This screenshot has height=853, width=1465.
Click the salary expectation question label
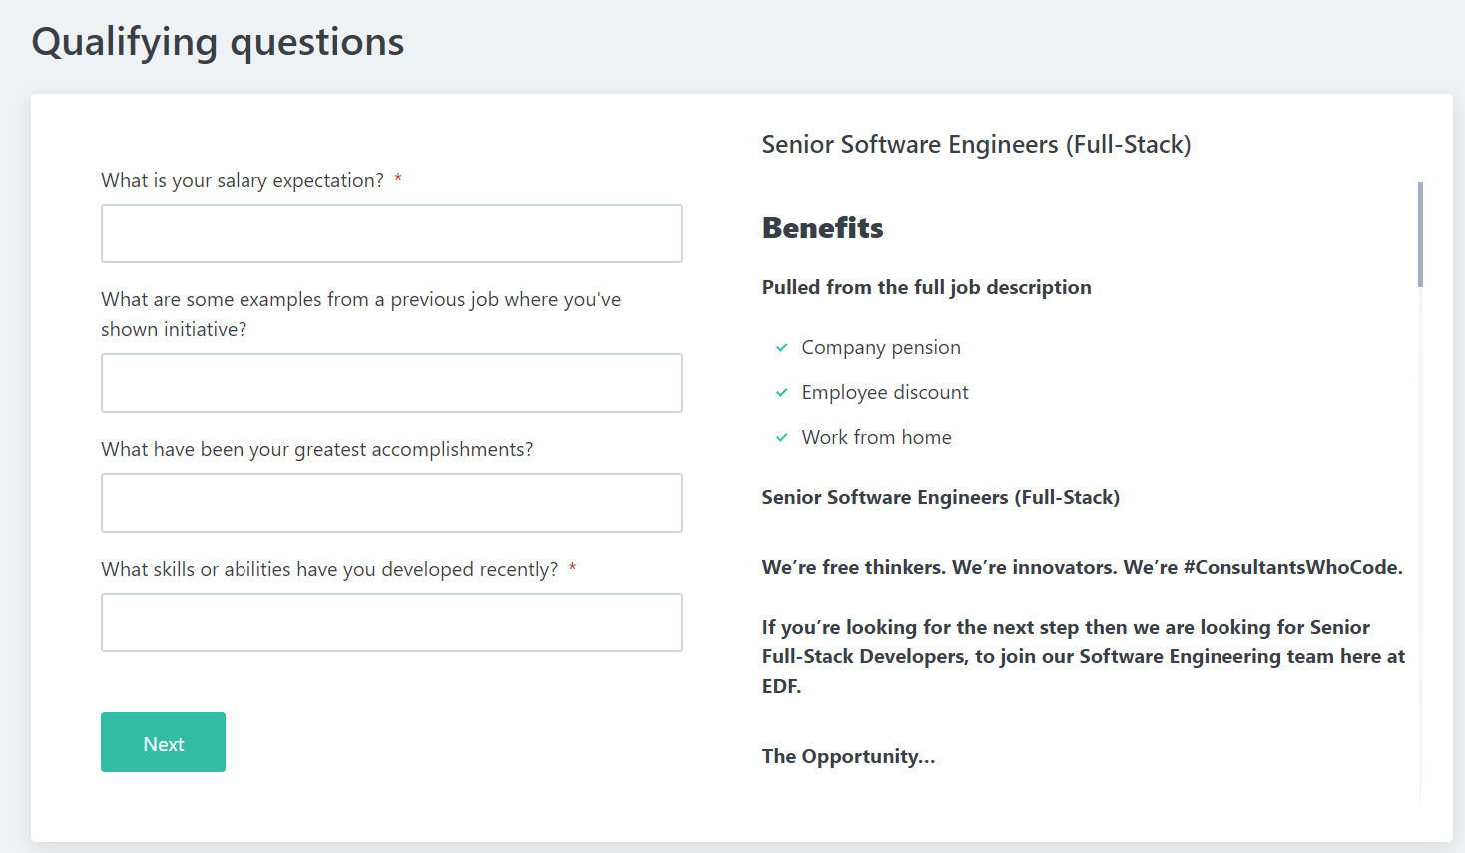click(x=243, y=181)
